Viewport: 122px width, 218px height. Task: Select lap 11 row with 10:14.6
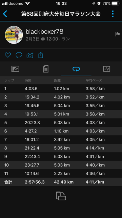click(x=61, y=173)
